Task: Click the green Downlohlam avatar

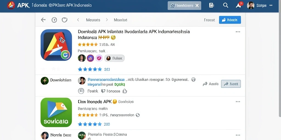Action: [x=45, y=81]
